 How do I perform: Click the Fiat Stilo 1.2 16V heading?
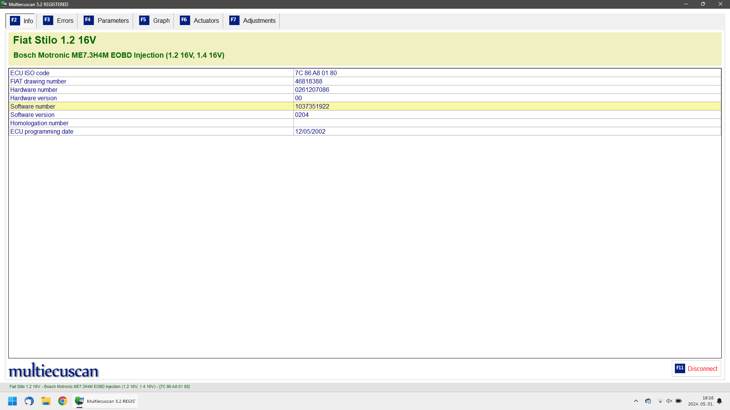pyautogui.click(x=54, y=40)
